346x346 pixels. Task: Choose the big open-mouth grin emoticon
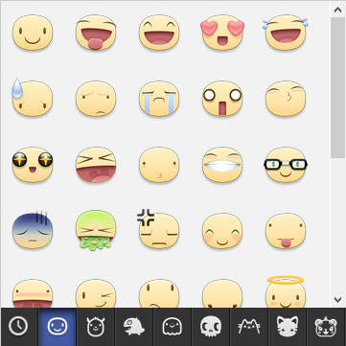click(159, 33)
